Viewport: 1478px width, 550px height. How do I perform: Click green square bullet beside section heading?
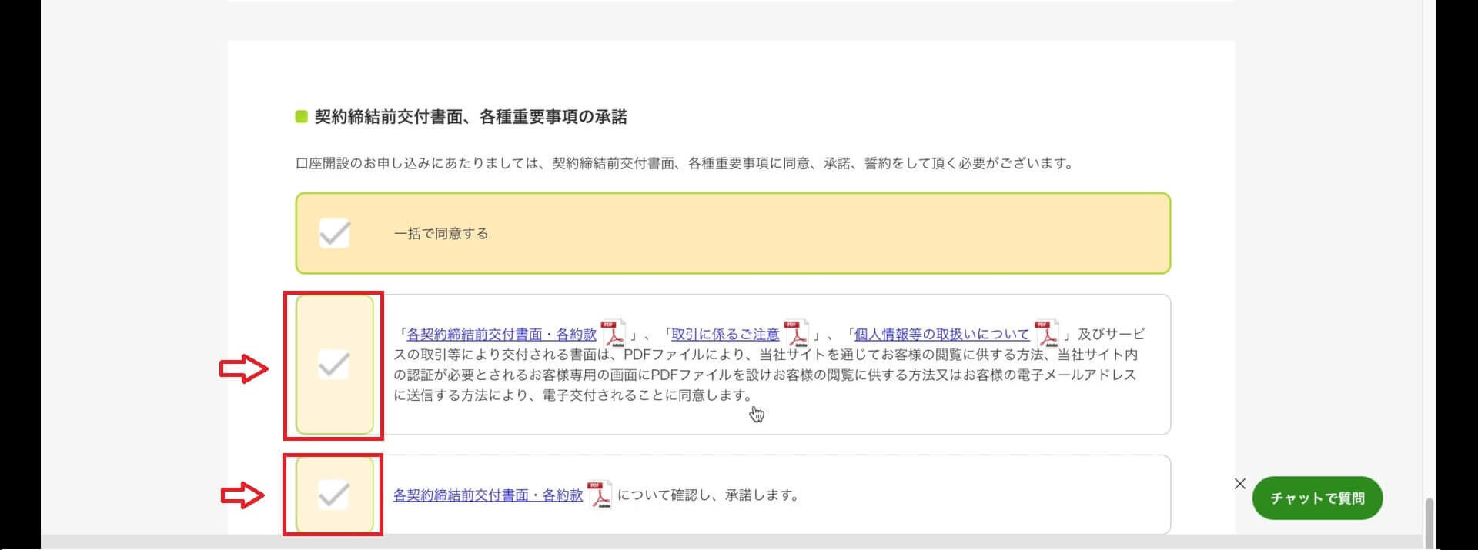click(x=302, y=117)
